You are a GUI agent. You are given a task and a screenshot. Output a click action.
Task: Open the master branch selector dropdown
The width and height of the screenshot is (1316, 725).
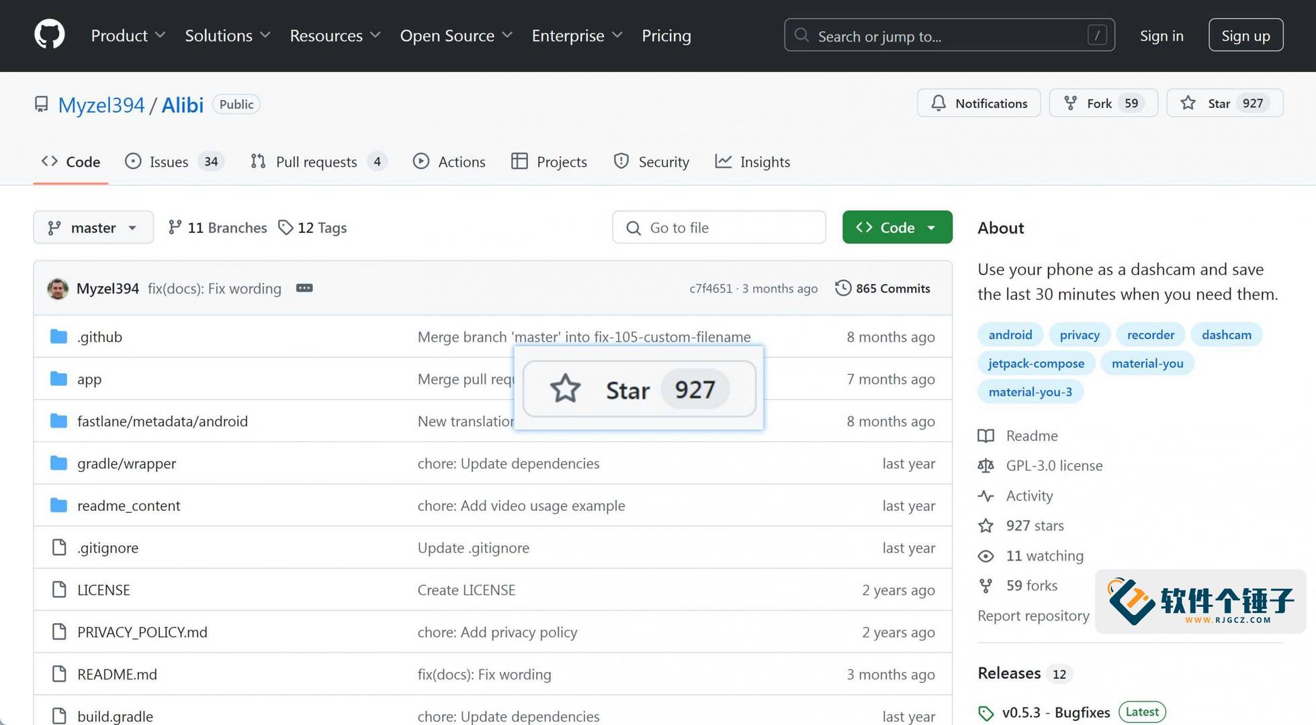click(93, 228)
